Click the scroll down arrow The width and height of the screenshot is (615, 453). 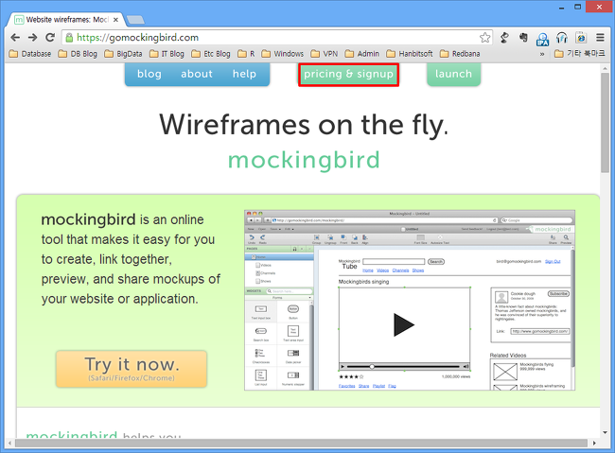tap(606, 432)
